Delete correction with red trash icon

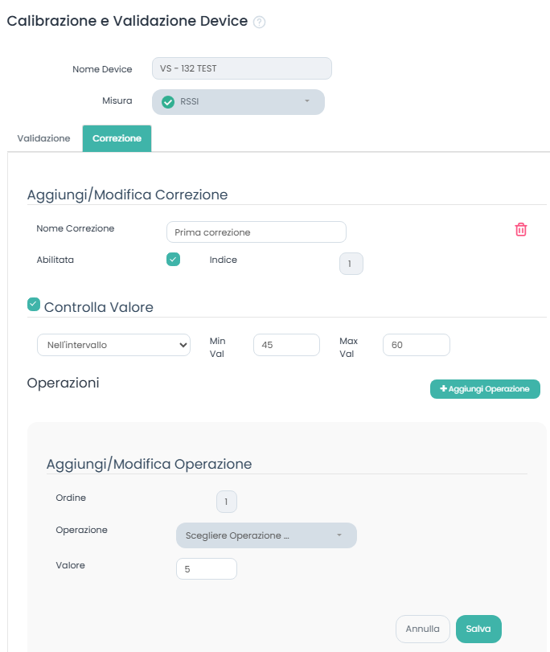pyautogui.click(x=521, y=230)
